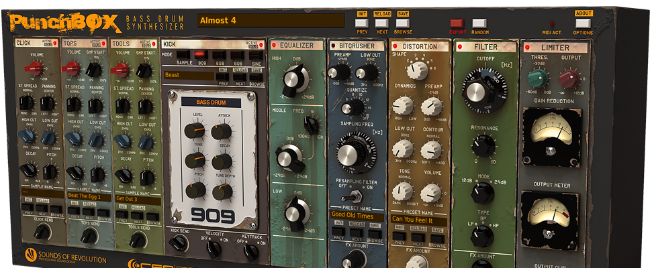Click the white PREV button in top bar
The image size is (652, 268).
362,23
